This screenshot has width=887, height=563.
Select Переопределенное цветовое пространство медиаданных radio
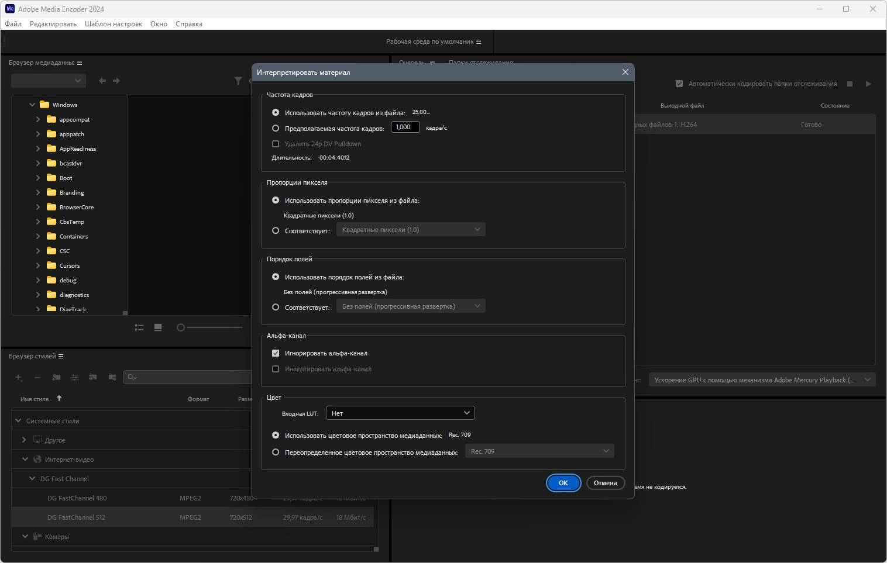[x=276, y=452]
